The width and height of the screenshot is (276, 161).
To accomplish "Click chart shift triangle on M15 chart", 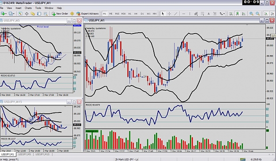I will [65, 106].
